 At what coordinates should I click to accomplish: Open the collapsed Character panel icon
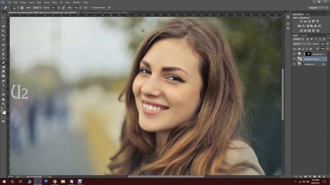coord(288,24)
